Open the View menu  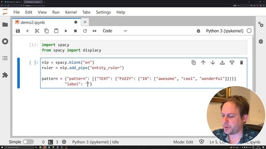(42, 12)
